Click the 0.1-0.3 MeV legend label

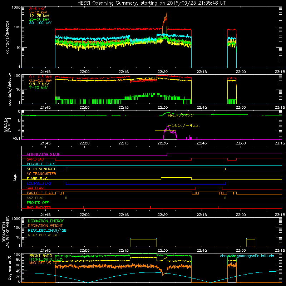coord(41,77)
